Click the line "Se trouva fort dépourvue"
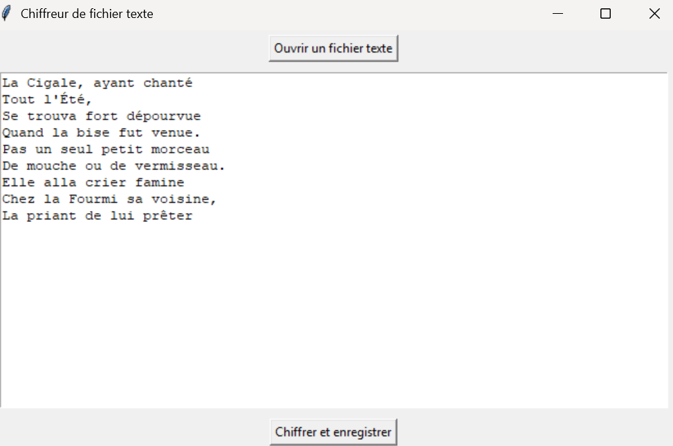Viewport: 673px width, 446px height. (x=101, y=117)
